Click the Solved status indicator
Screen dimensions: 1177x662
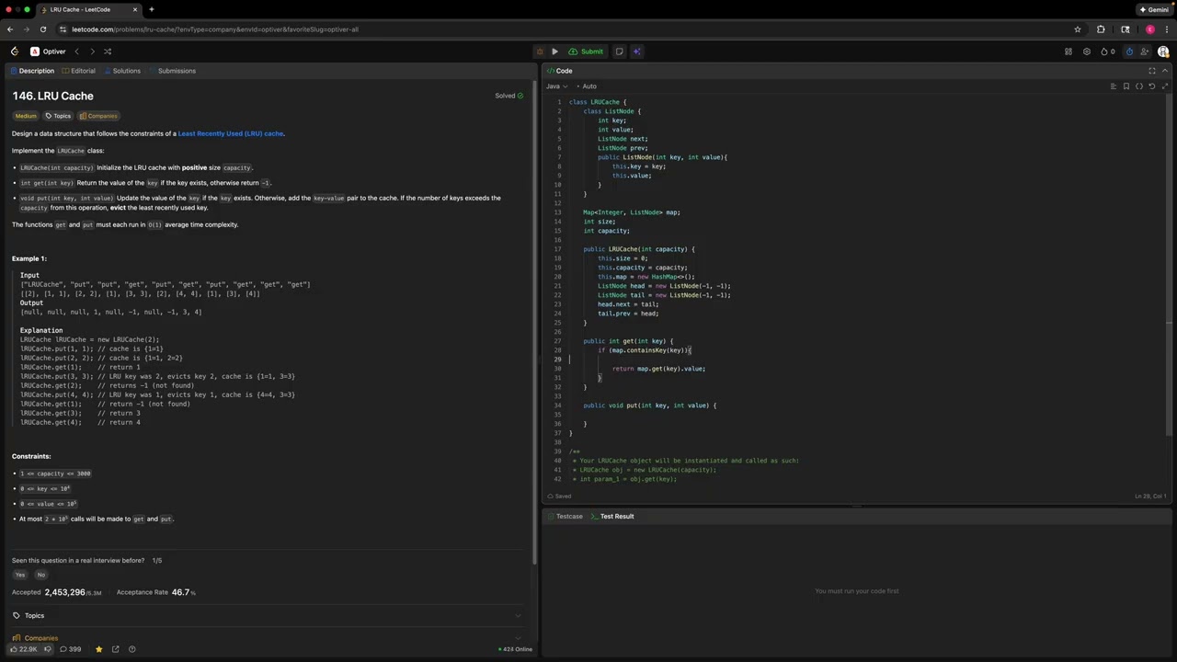click(509, 96)
